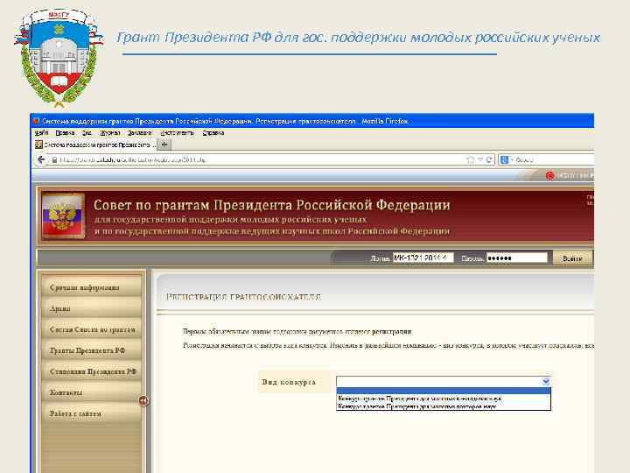The image size is (630, 473).
Task: Open Архив sidebar item
Action: [x=92, y=308]
